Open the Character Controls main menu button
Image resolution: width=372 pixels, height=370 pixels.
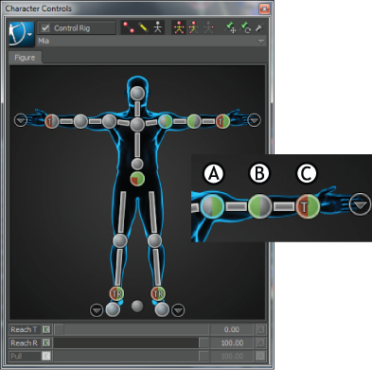pos(21,34)
